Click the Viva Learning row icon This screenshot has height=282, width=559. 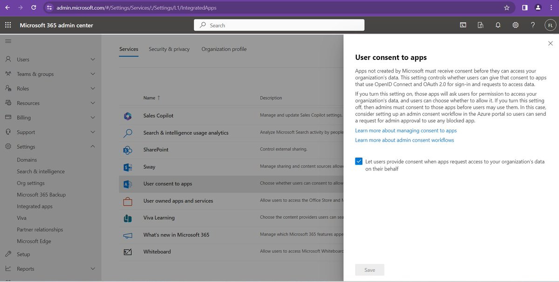pyautogui.click(x=127, y=218)
